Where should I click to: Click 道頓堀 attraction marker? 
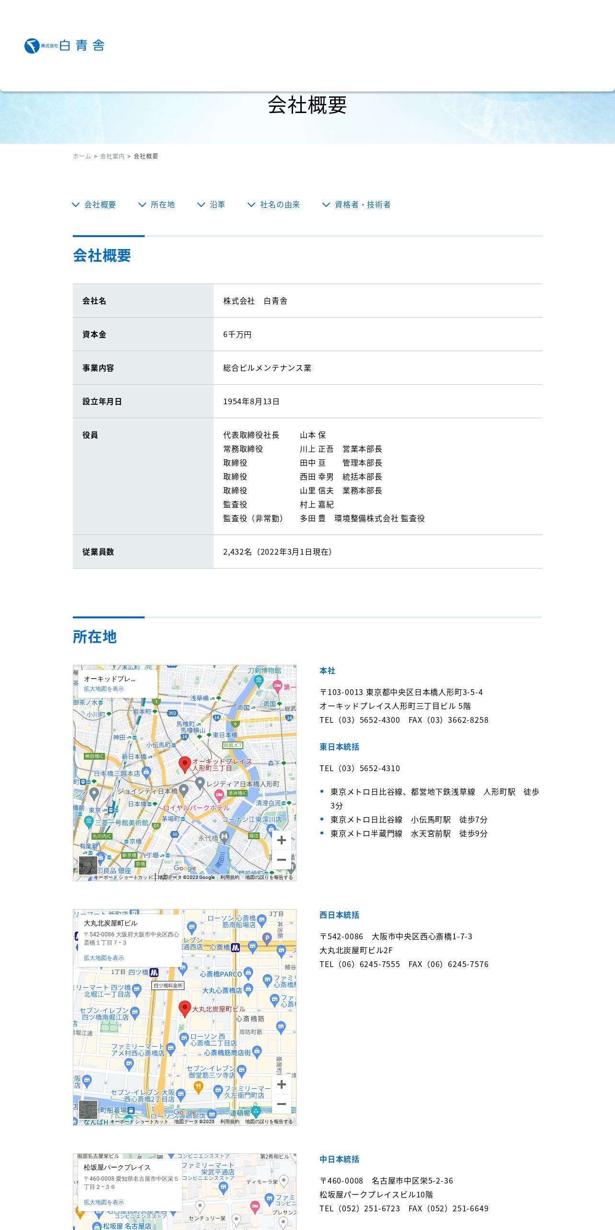click(x=256, y=1111)
